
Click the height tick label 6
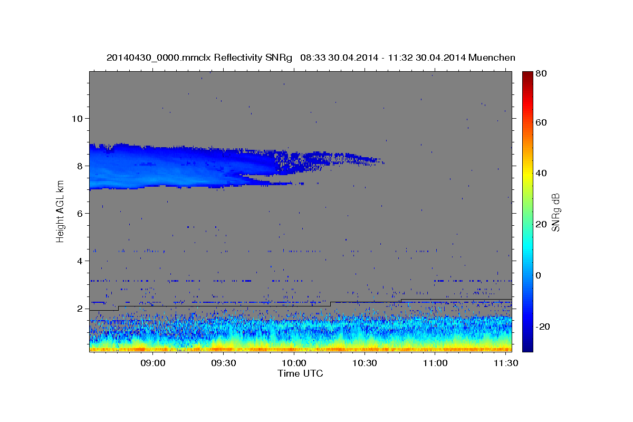tap(80, 213)
